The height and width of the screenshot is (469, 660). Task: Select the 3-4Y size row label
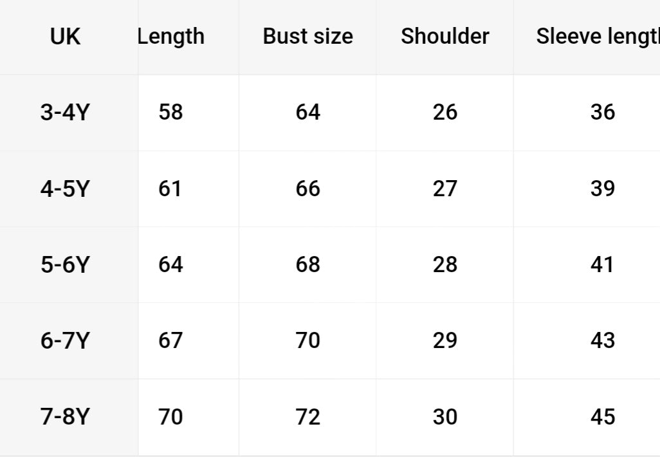pos(65,113)
